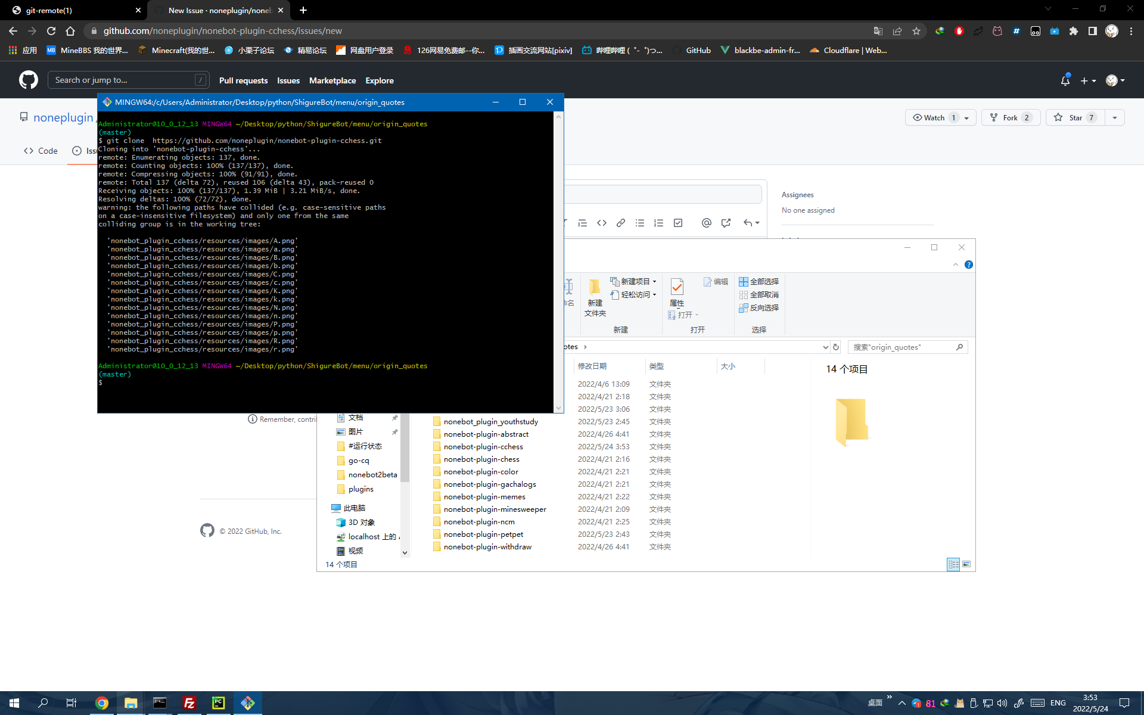Select the Git Bash icon on the taskbar
1144x715 pixels.
tap(248, 702)
